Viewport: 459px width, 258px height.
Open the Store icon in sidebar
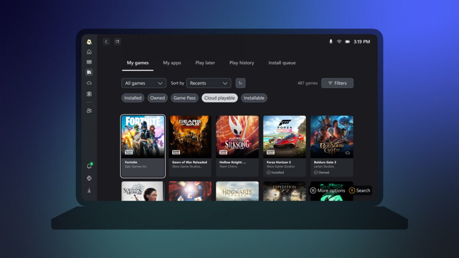[x=89, y=94]
